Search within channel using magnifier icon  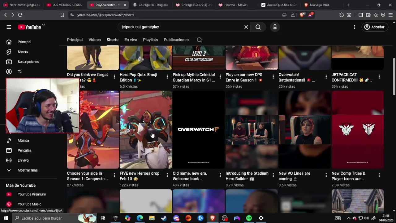coord(200,40)
